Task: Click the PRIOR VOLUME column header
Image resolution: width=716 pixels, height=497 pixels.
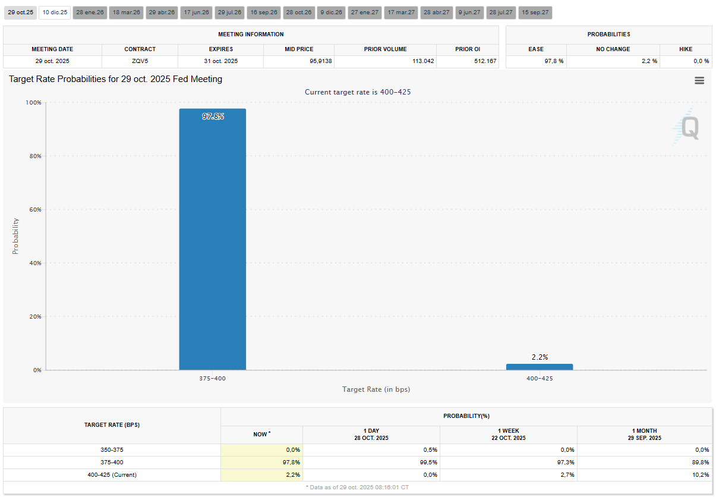Action: pyautogui.click(x=386, y=49)
